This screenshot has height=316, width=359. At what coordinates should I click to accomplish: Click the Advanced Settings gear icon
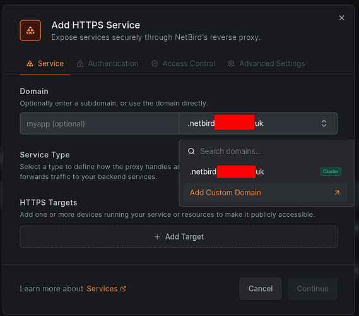232,64
